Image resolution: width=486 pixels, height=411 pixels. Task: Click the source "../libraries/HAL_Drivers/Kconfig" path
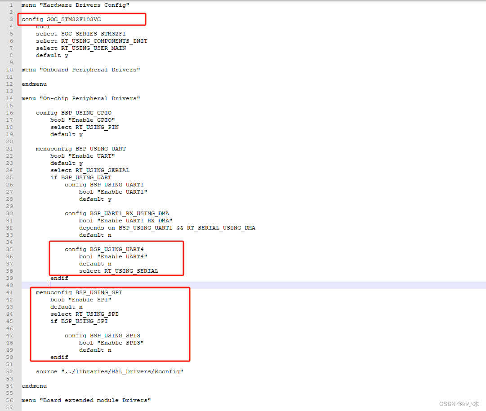coord(110,371)
